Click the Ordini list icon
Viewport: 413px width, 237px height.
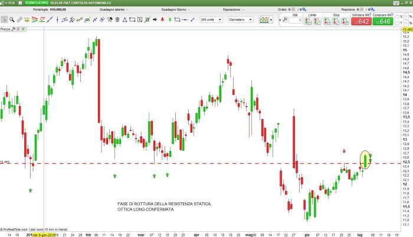coord(293,9)
